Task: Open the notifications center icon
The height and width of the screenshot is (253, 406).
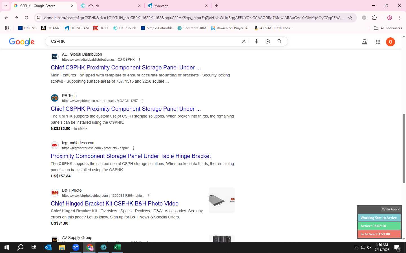Action: coord(397,248)
